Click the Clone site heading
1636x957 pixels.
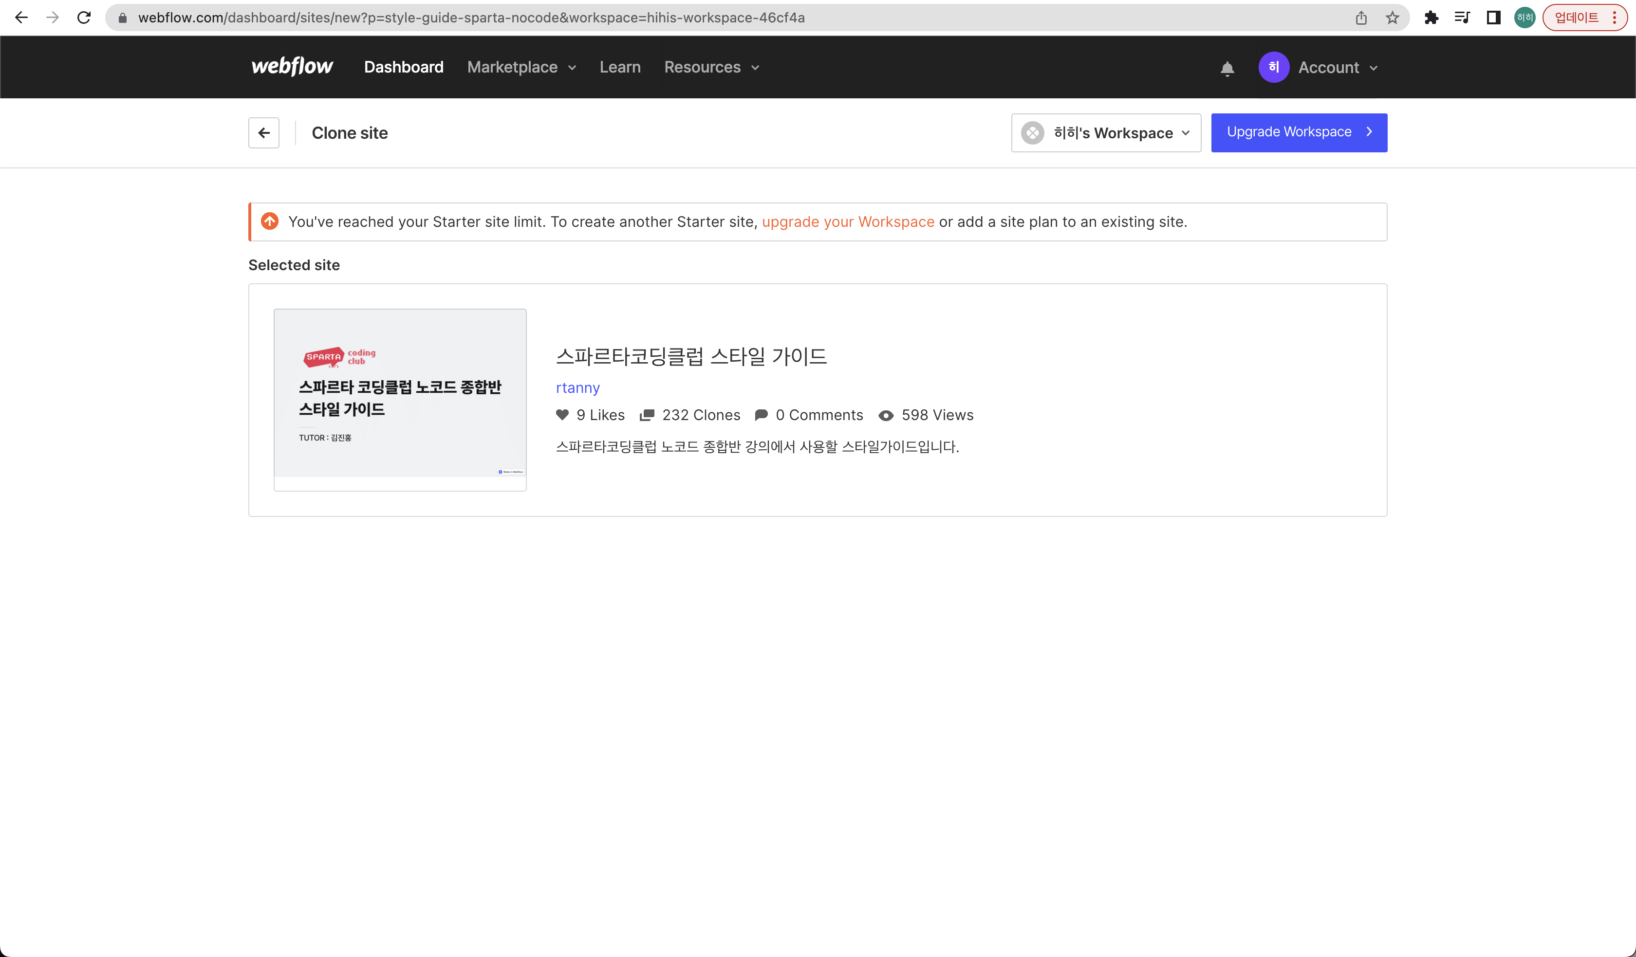coord(350,132)
